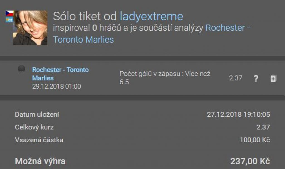The image size is (285, 169).
Task: Click the saved timestamp 27.12.2018 19:10:05
Action: click(239, 114)
